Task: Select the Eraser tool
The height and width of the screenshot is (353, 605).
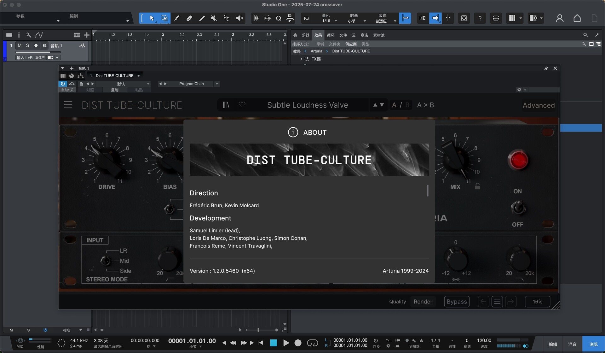Action: pyautogui.click(x=189, y=18)
